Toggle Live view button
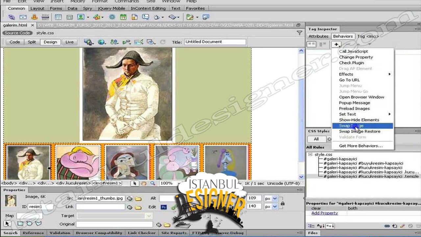421x237 pixels. click(69, 42)
